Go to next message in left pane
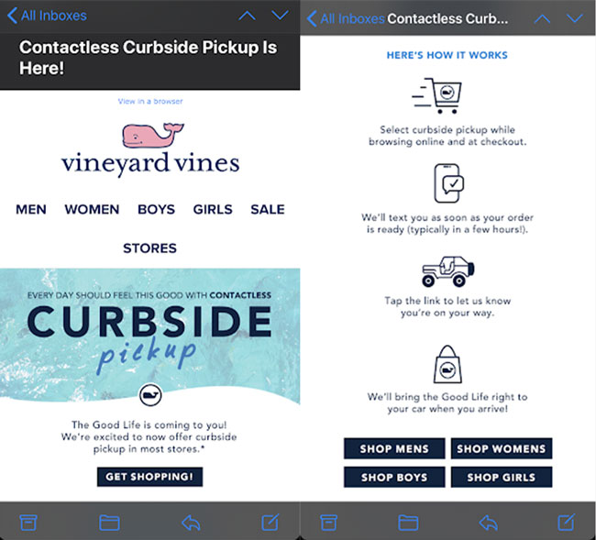 [x=280, y=16]
